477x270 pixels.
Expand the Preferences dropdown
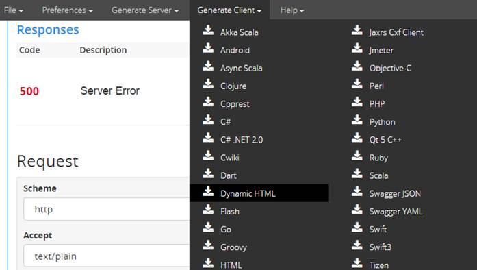(67, 10)
